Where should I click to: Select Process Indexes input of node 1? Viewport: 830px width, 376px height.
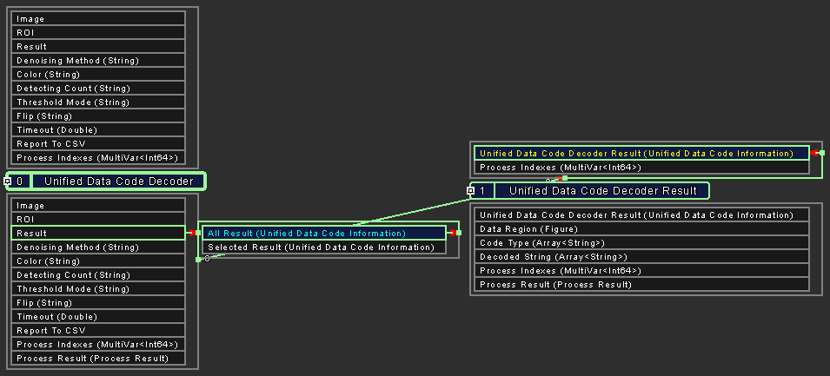tap(641, 167)
